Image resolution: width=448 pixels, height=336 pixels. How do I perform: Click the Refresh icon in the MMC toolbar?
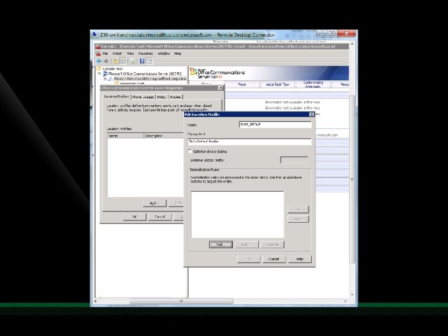pos(133,61)
